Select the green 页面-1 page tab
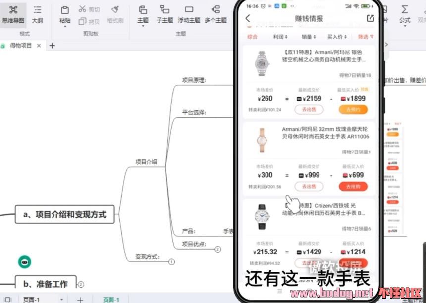Screen dimensions: 426x303 (111, 300)
